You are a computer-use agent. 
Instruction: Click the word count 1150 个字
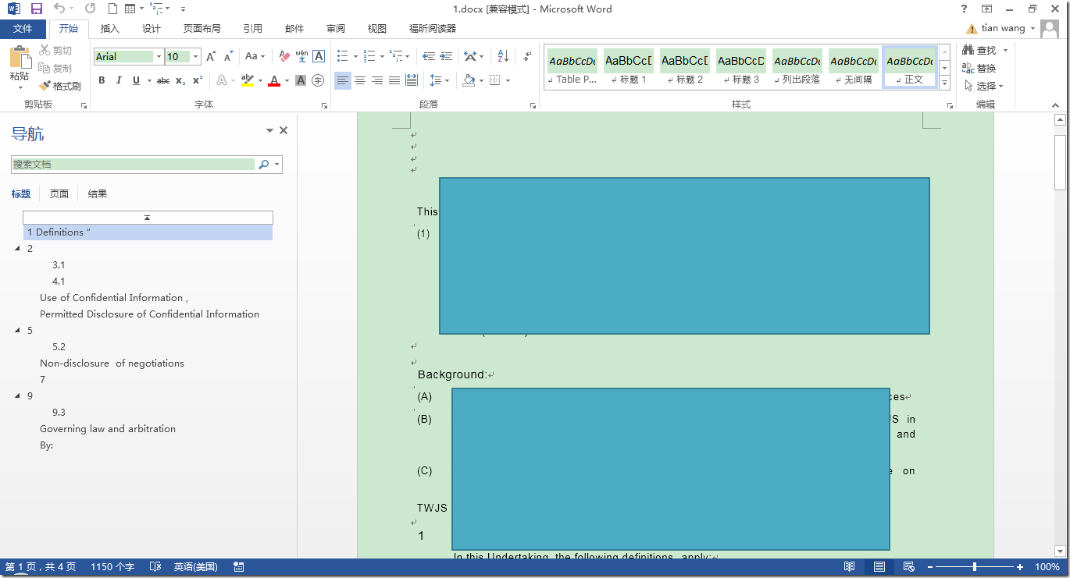[x=112, y=567]
